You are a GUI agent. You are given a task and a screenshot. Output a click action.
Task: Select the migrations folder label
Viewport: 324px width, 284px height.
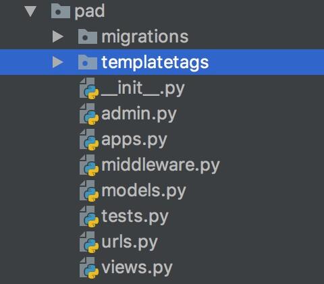tap(145, 37)
